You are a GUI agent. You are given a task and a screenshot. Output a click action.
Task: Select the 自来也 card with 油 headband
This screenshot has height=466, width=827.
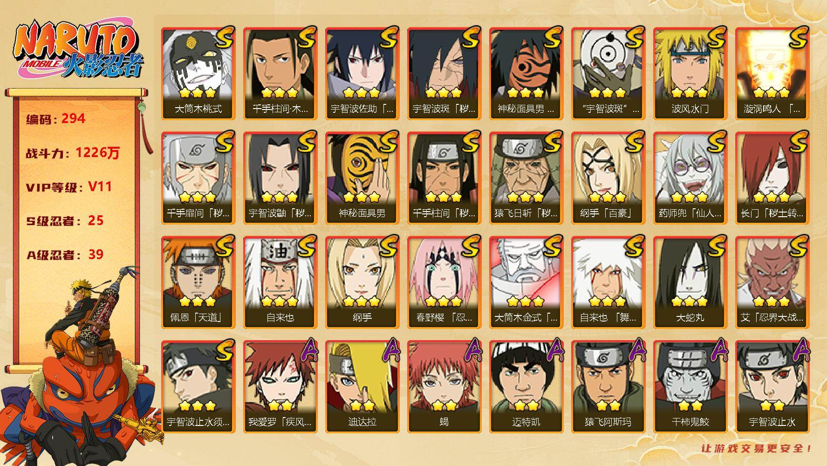[x=280, y=282]
